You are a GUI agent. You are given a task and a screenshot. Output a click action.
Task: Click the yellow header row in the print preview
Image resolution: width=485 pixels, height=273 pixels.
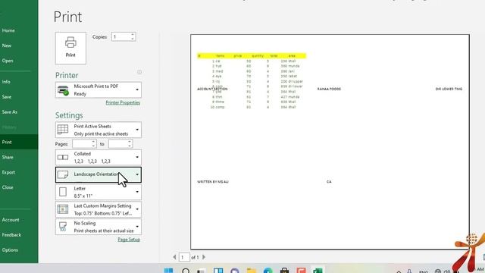[252, 55]
